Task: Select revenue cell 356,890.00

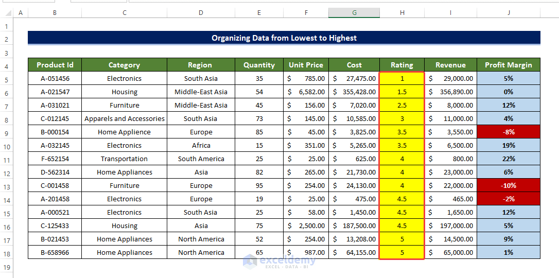Action: click(450, 92)
